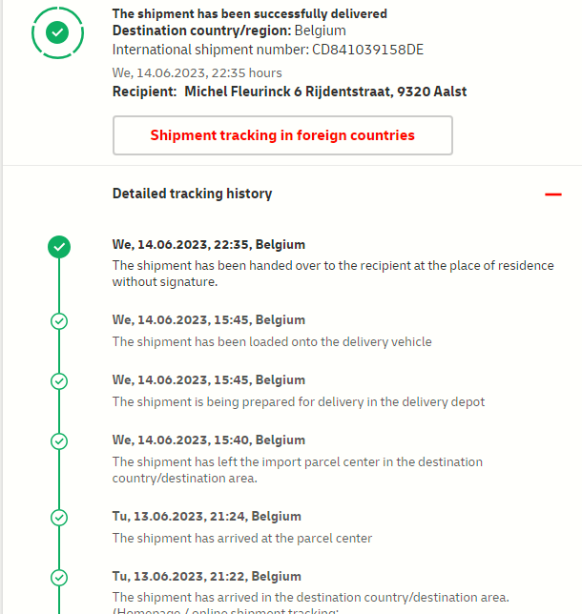Click checkmark icon beside arrived at parcel center
582x614 pixels.
pyautogui.click(x=59, y=518)
